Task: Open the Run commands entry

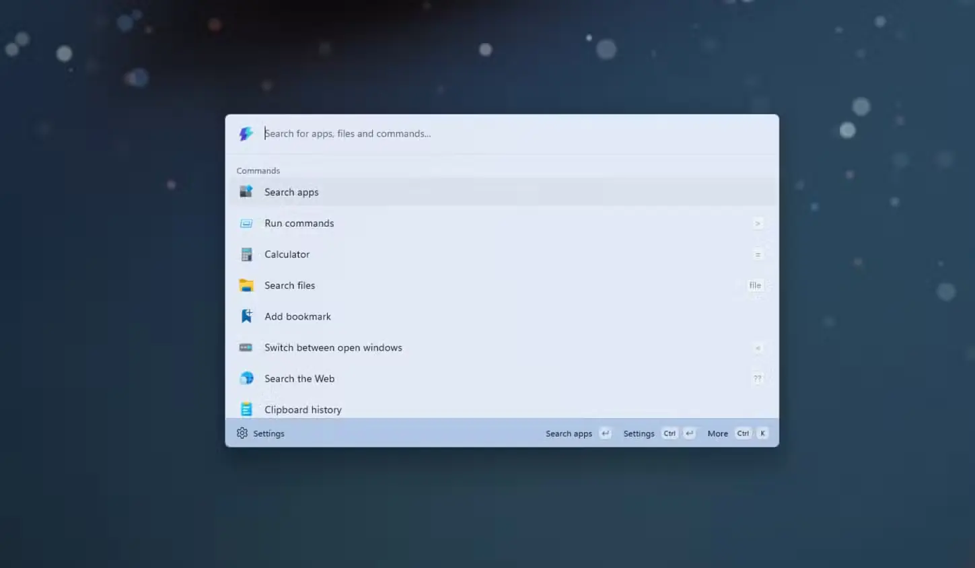Action: pos(502,223)
